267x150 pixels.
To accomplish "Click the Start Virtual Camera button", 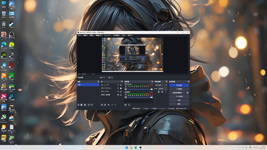I will (177, 93).
